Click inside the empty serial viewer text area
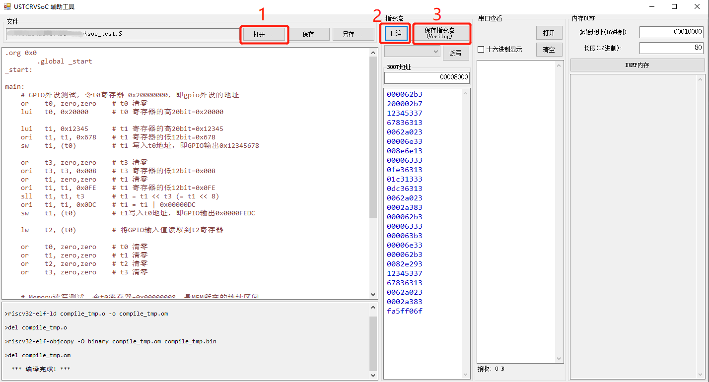Viewport: 709px width, 382px height. tap(516, 212)
